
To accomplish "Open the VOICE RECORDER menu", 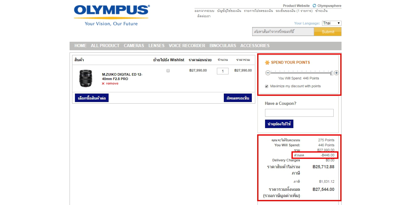I will pyautogui.click(x=187, y=46).
